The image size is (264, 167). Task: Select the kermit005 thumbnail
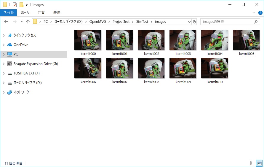246,40
